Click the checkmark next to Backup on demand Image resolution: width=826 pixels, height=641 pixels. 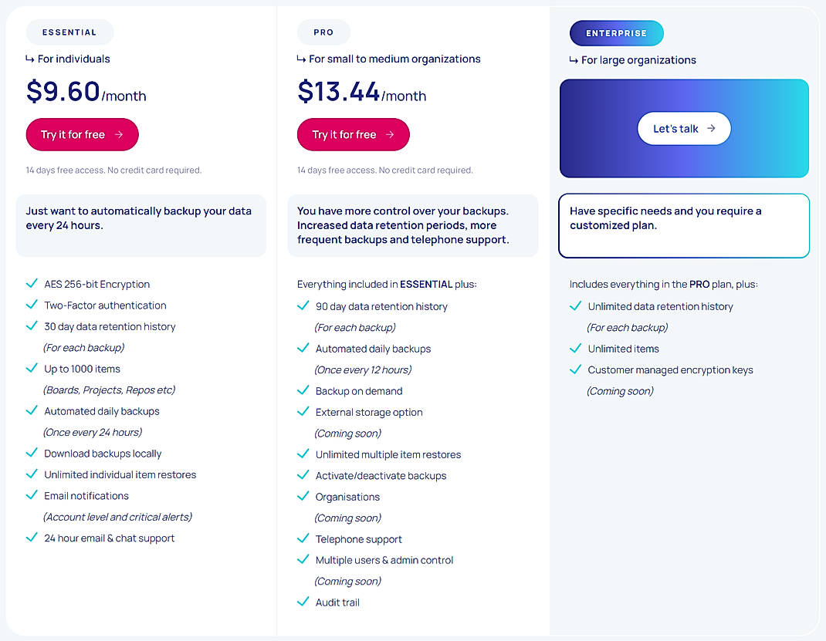[x=302, y=391]
